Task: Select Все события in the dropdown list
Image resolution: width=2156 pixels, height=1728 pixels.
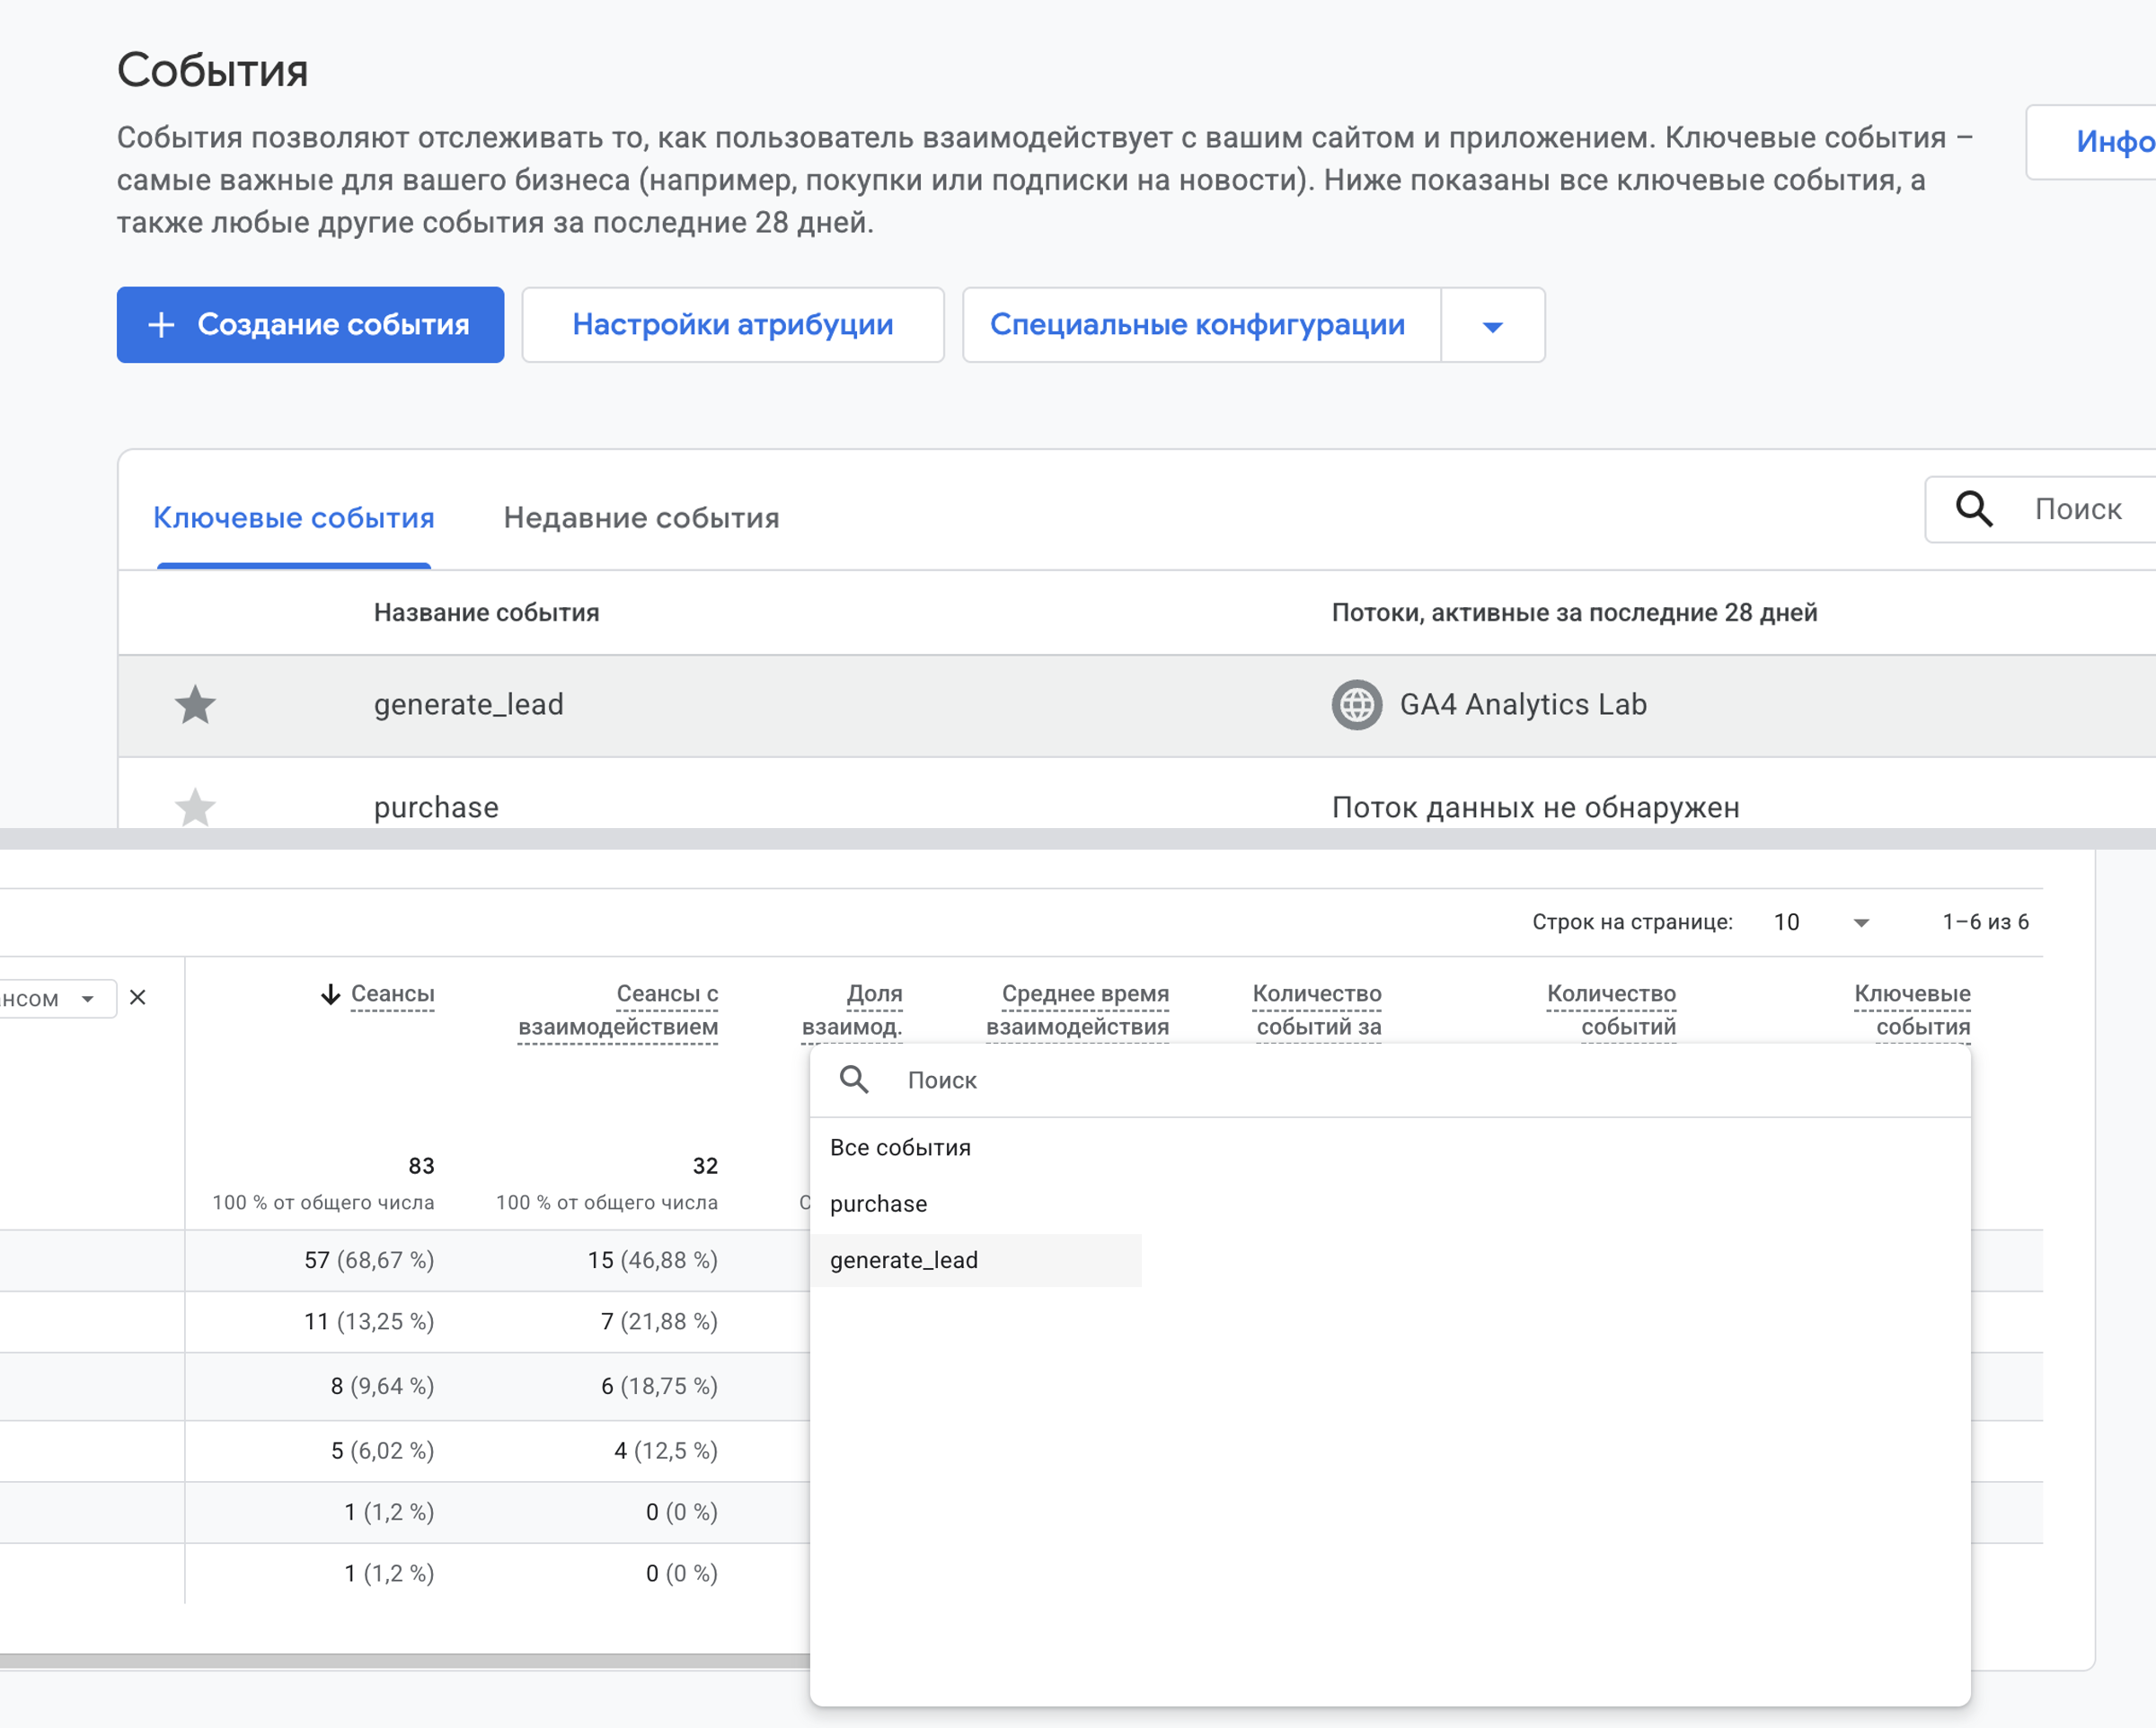Action: click(x=900, y=1148)
